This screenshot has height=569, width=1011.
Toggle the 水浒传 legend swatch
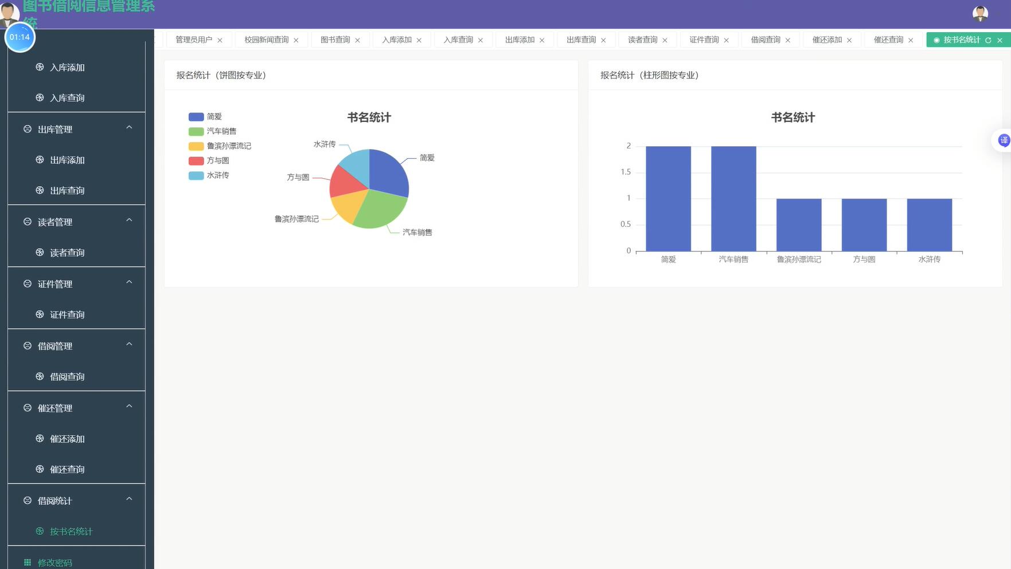[196, 175]
